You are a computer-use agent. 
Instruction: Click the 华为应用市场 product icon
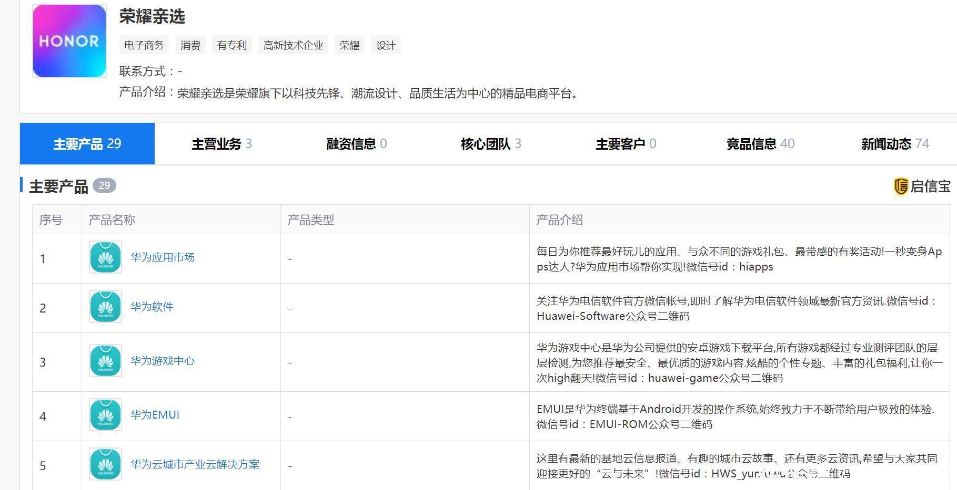click(x=105, y=257)
